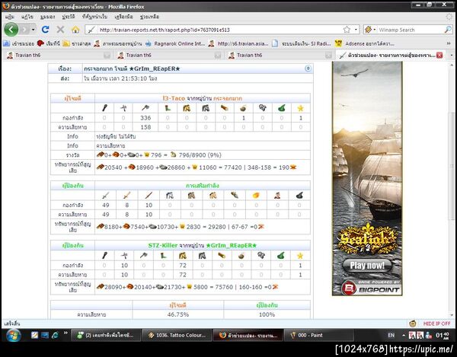Click the status bar face icon near HIDE IP
This screenshot has width=457, height=357.
pyautogui.click(x=412, y=324)
